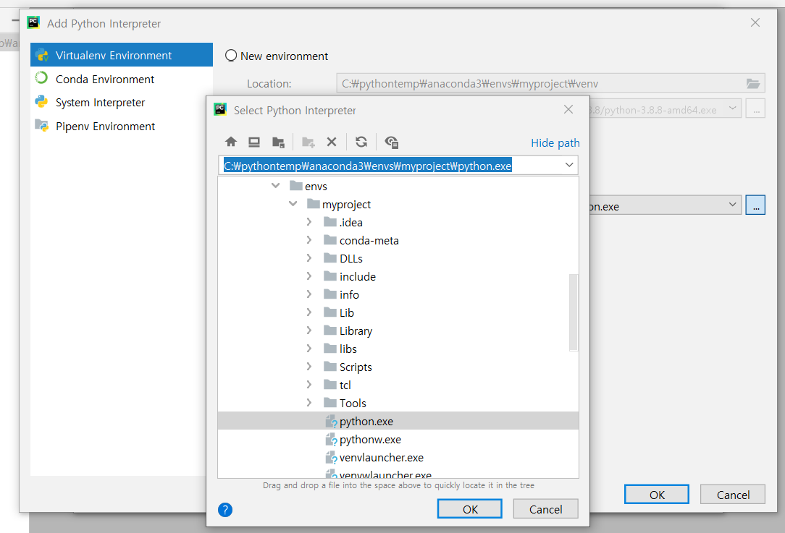Viewport: 785px width, 533px height.
Task: Cancel the Select Python Interpreter dialog
Action: [546, 509]
